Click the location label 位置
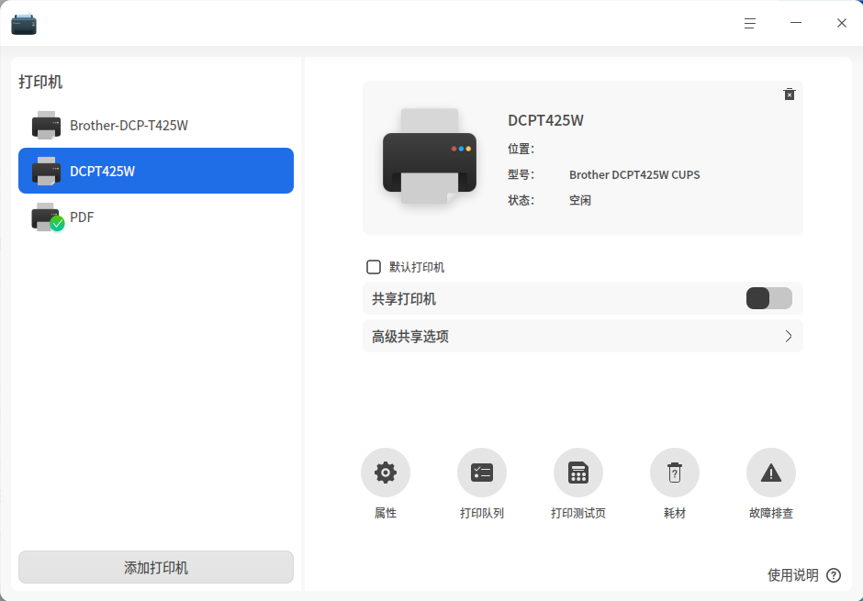 tap(521, 149)
